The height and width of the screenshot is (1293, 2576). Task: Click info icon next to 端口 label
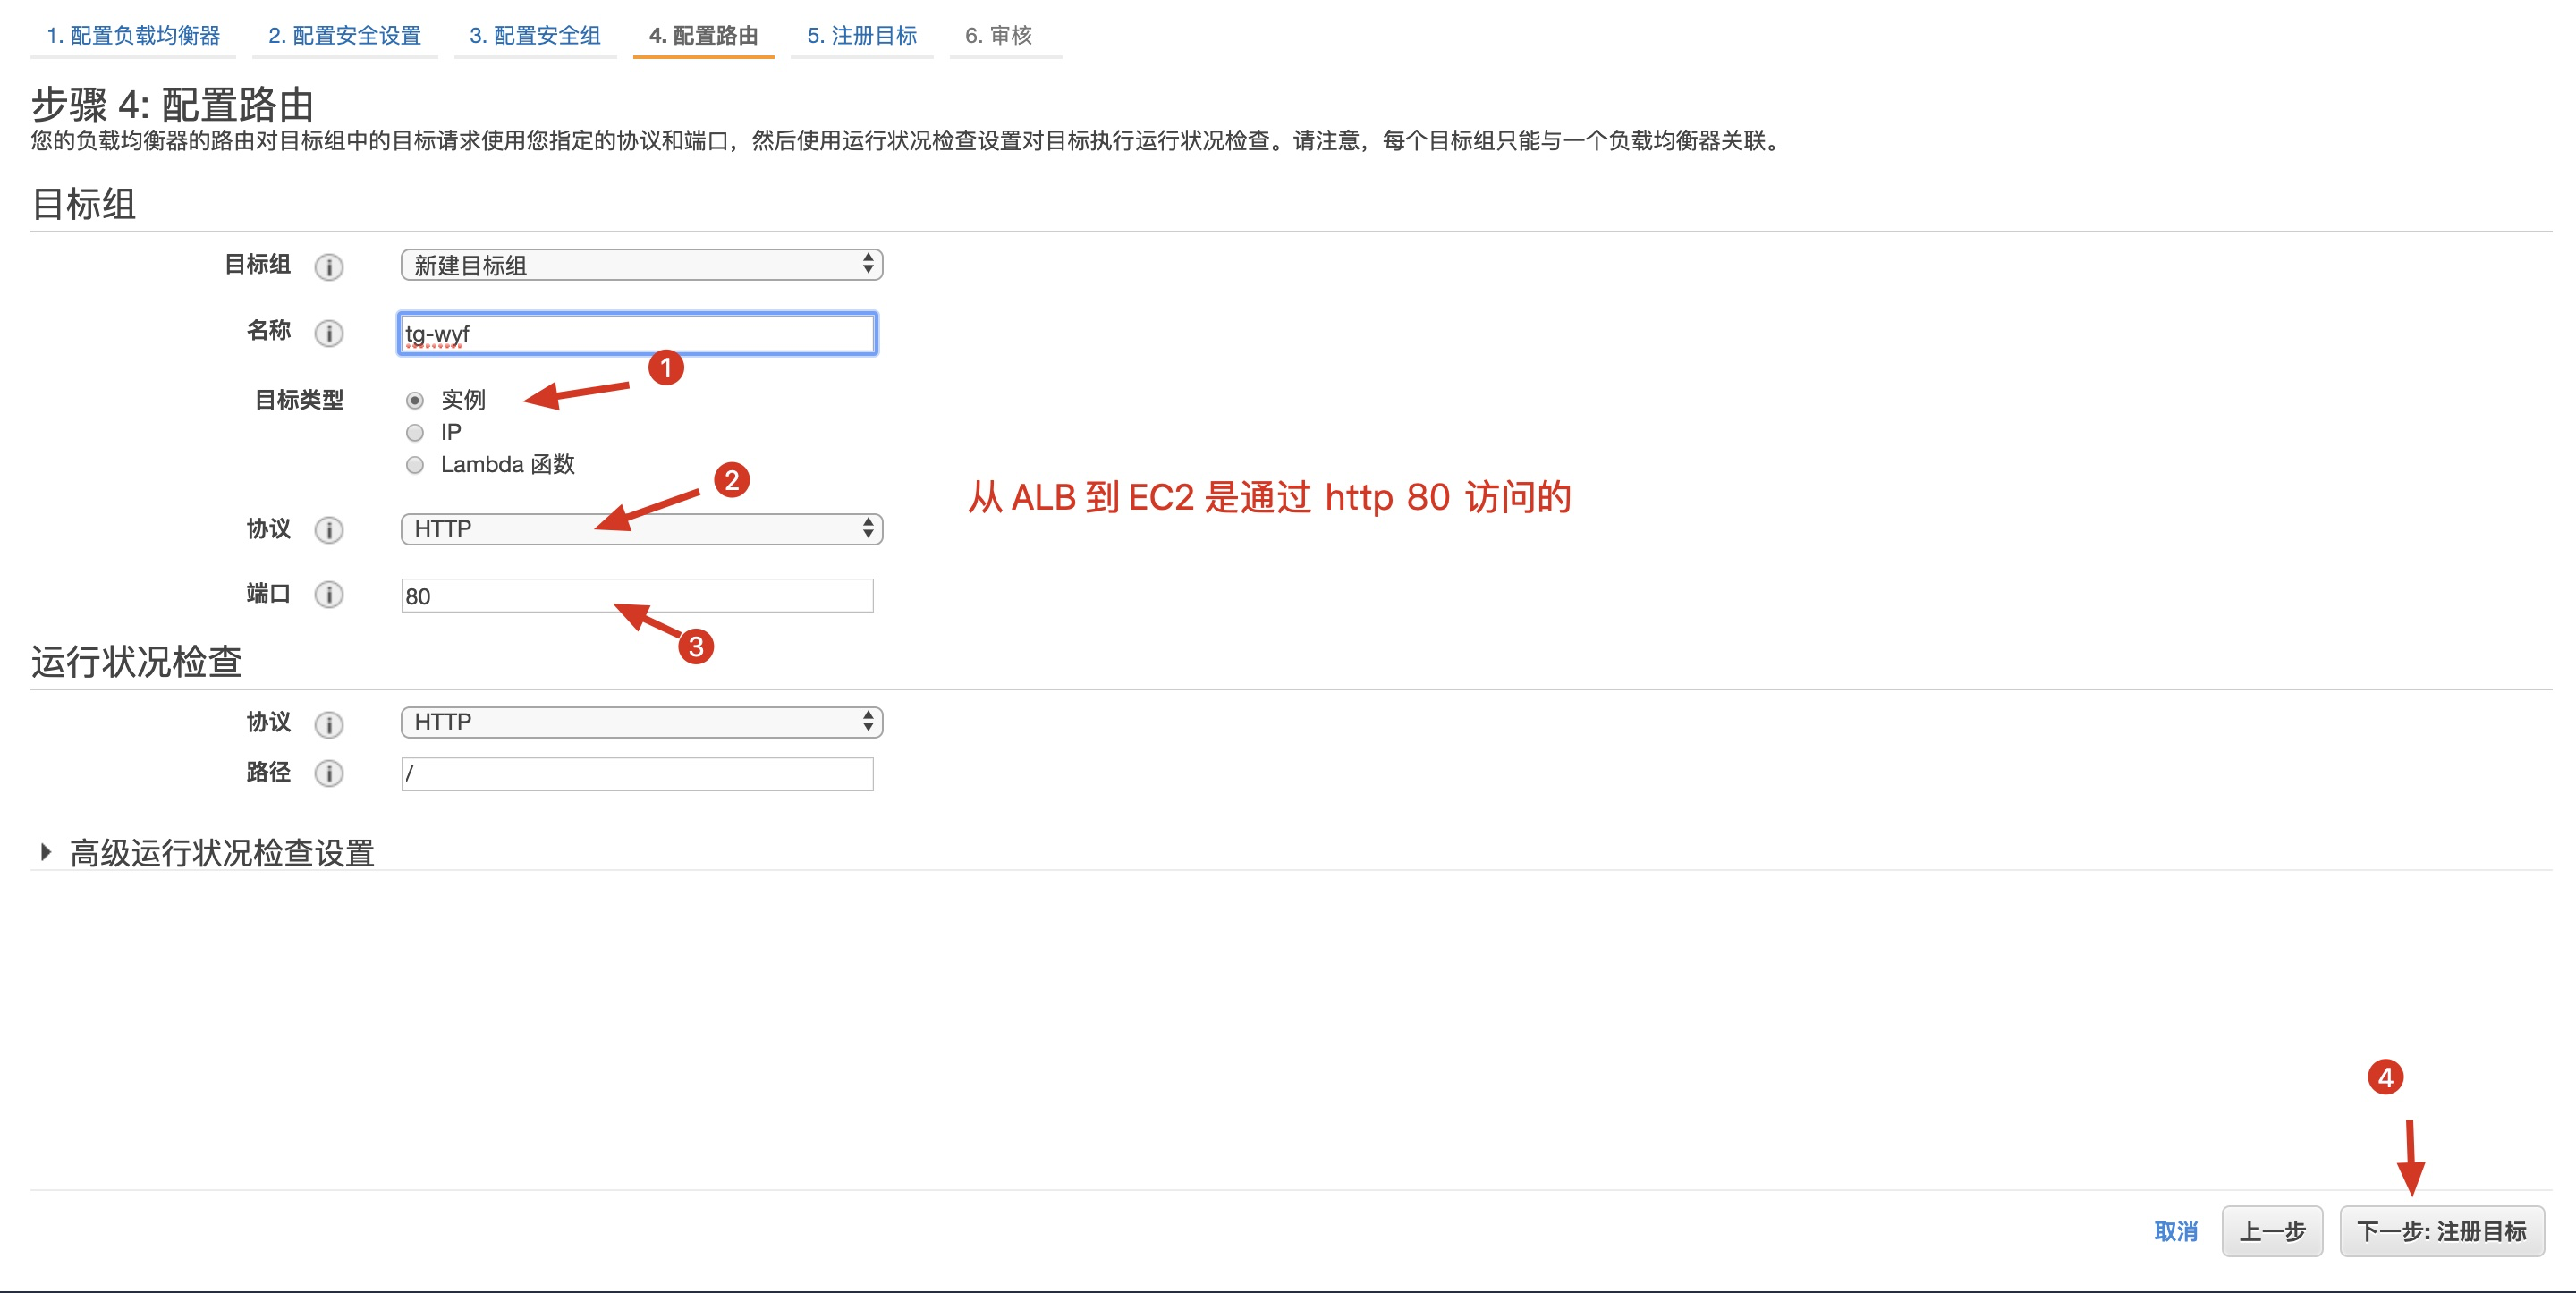click(x=328, y=595)
